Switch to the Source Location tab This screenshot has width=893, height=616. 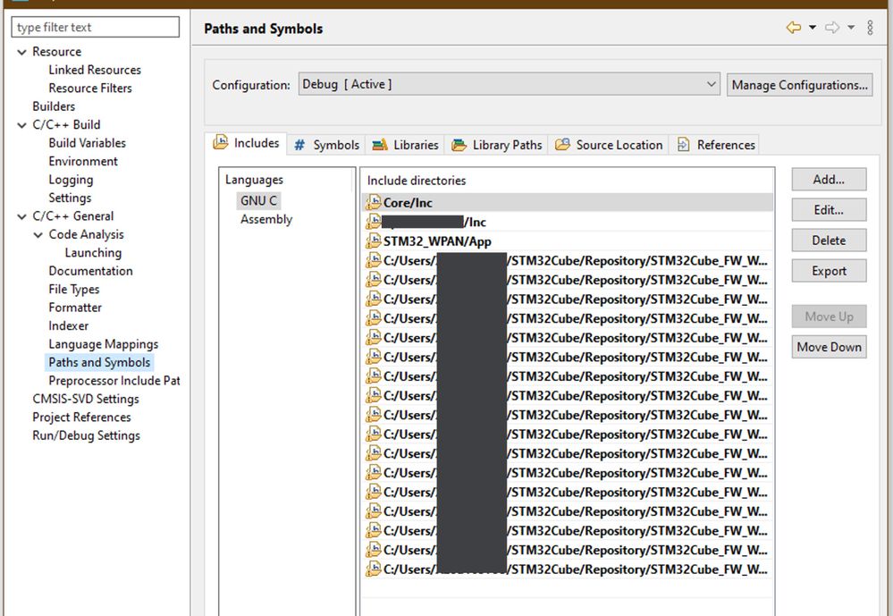coord(609,145)
